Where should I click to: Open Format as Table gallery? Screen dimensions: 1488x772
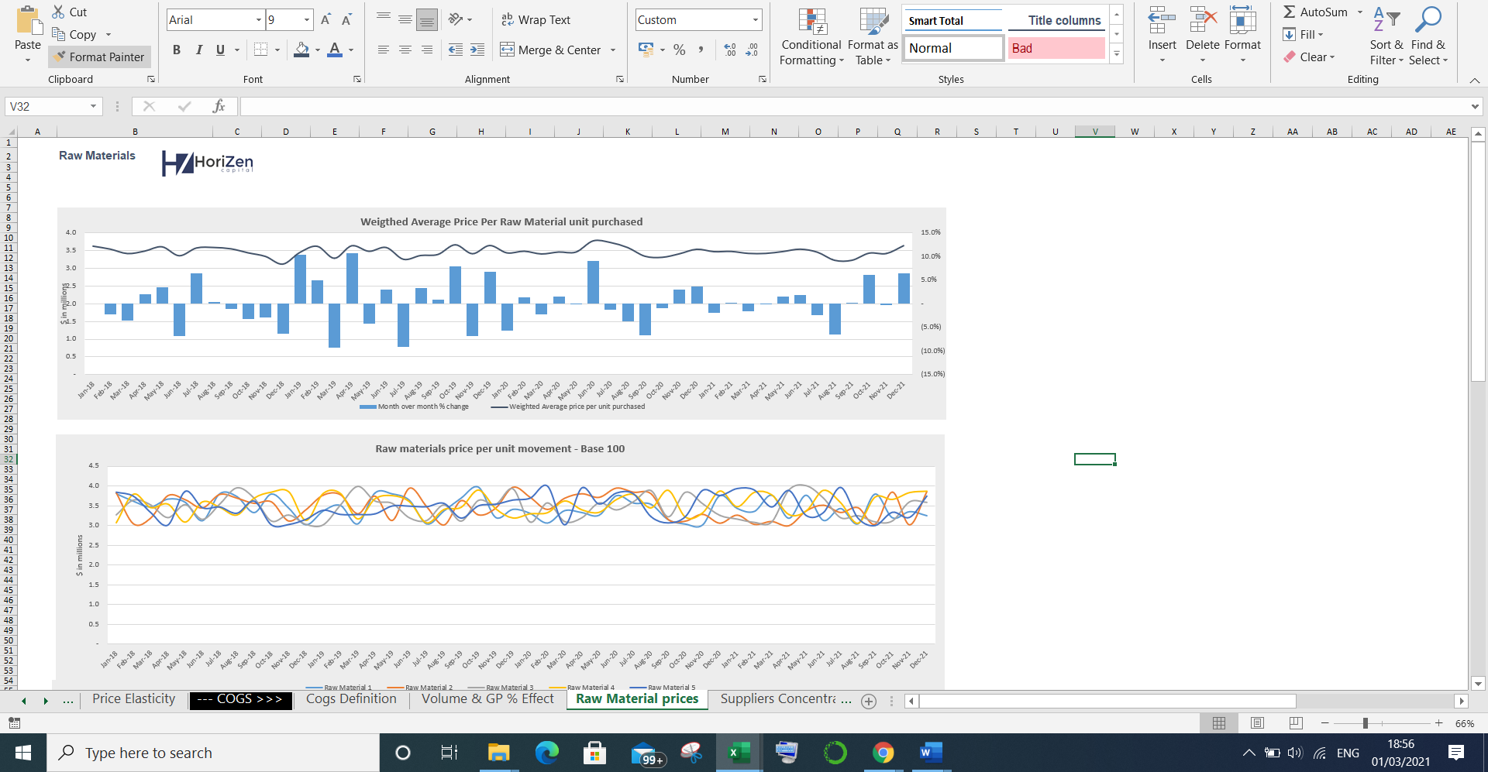click(873, 37)
